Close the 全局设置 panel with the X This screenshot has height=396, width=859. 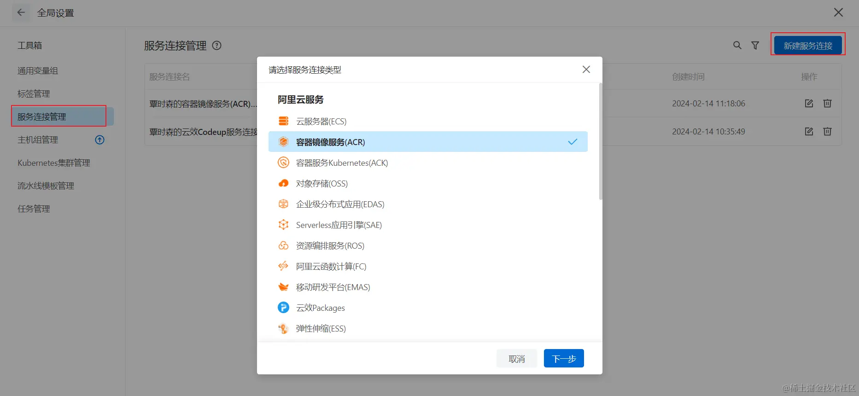[838, 12]
